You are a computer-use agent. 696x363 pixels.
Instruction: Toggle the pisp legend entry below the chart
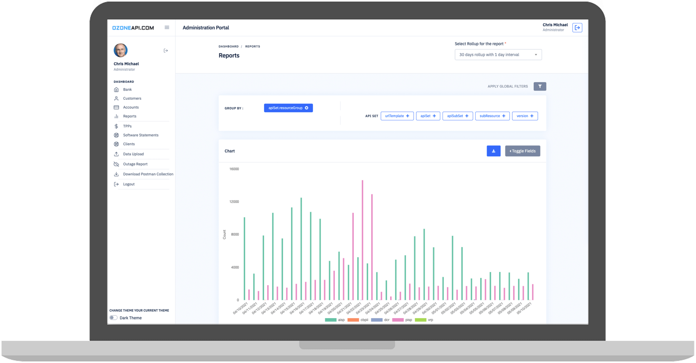point(403,320)
